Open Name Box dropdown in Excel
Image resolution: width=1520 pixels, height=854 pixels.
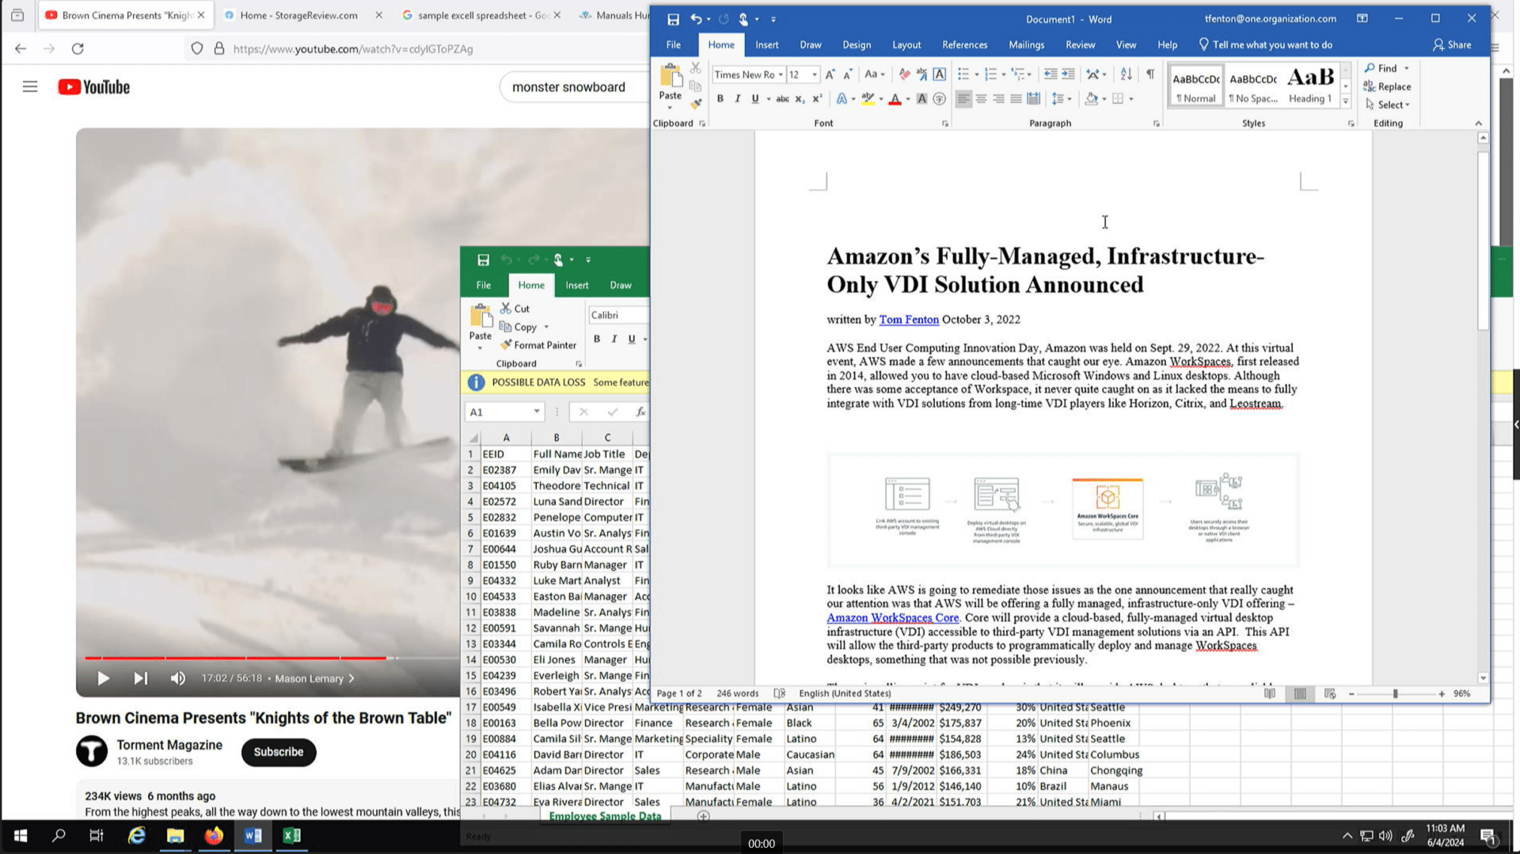[537, 412]
